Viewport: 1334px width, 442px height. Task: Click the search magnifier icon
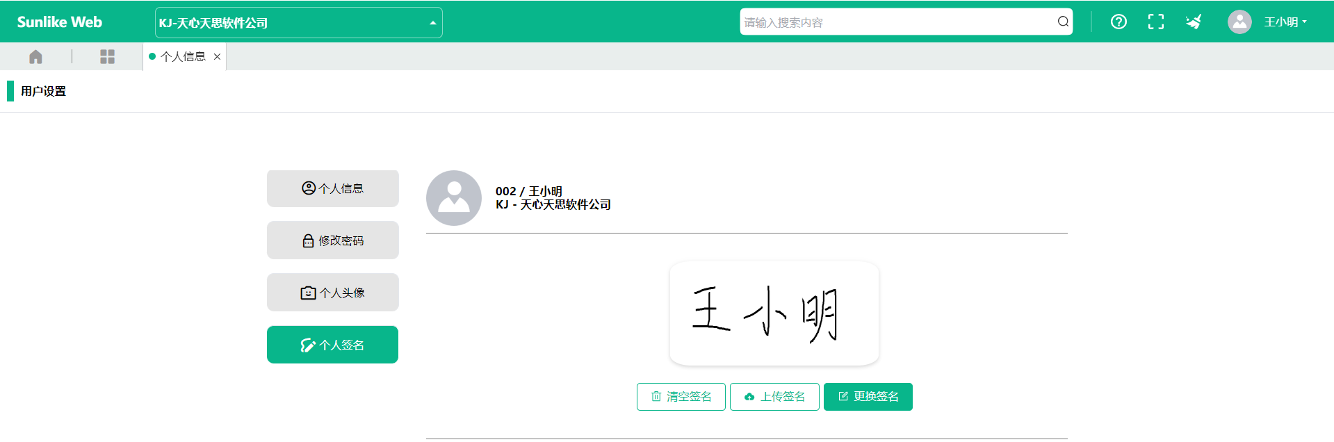tap(1063, 22)
